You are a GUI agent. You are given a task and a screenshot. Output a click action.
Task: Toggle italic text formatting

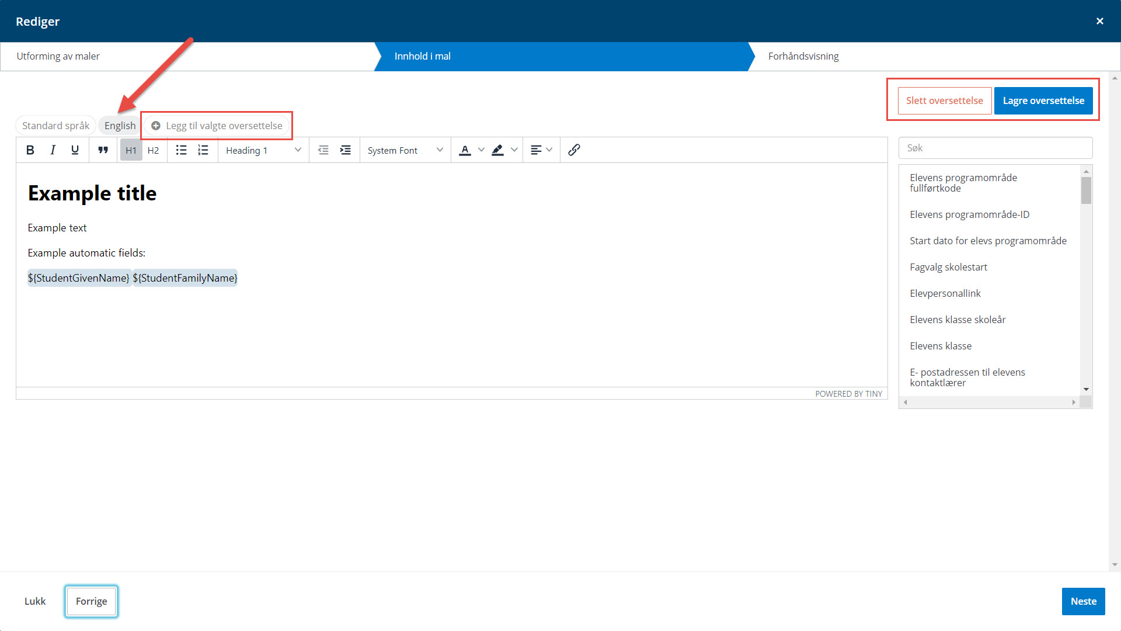(53, 150)
